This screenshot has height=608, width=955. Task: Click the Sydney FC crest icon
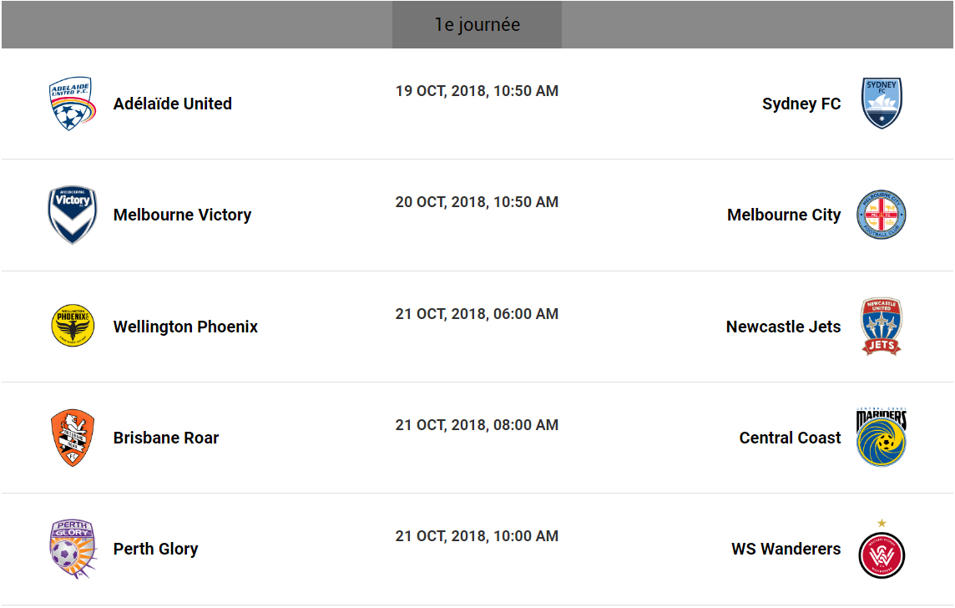[x=882, y=104]
